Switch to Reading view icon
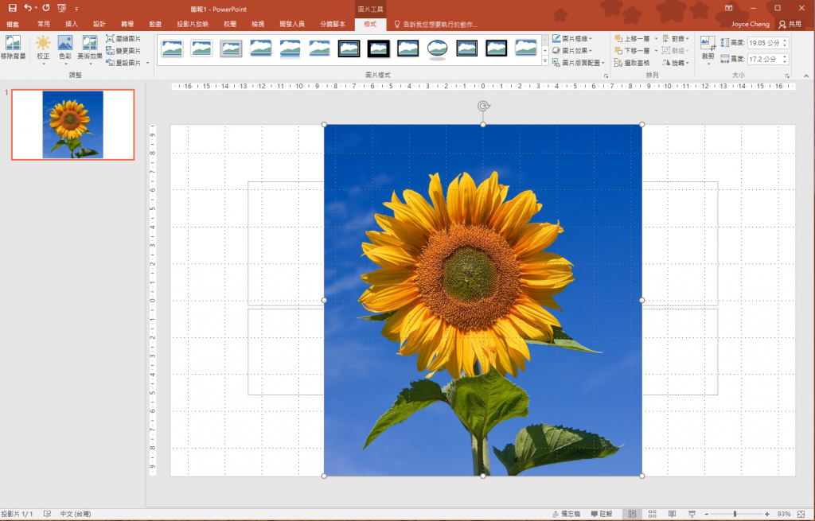Screen dimensions: 815x521 [672, 514]
